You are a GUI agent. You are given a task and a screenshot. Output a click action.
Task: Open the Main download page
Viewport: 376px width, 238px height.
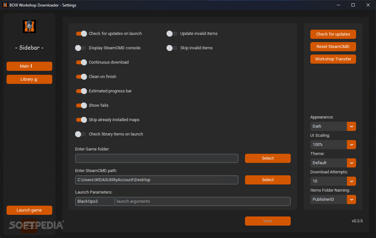point(29,66)
